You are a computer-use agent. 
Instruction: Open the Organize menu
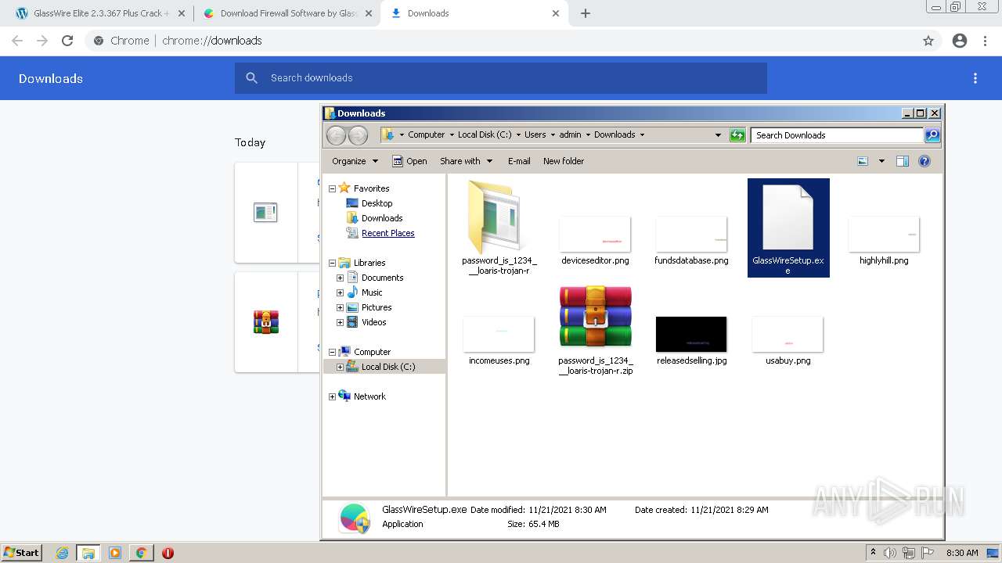coord(355,161)
